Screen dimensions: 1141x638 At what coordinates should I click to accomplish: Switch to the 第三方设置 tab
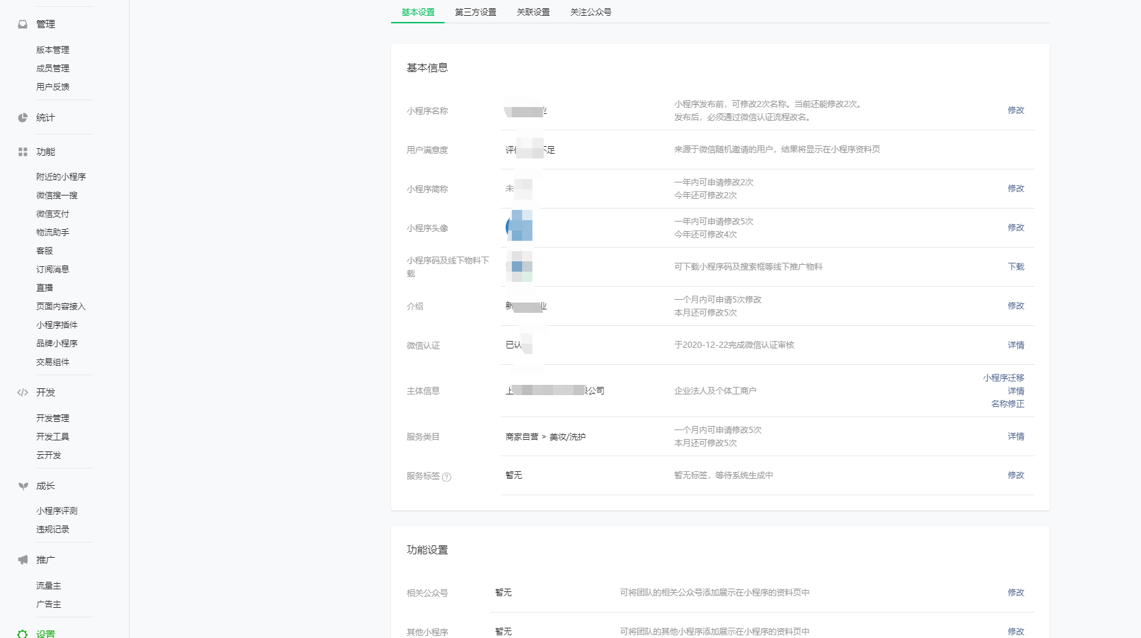(475, 12)
